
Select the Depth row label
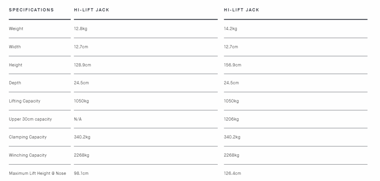[15, 83]
